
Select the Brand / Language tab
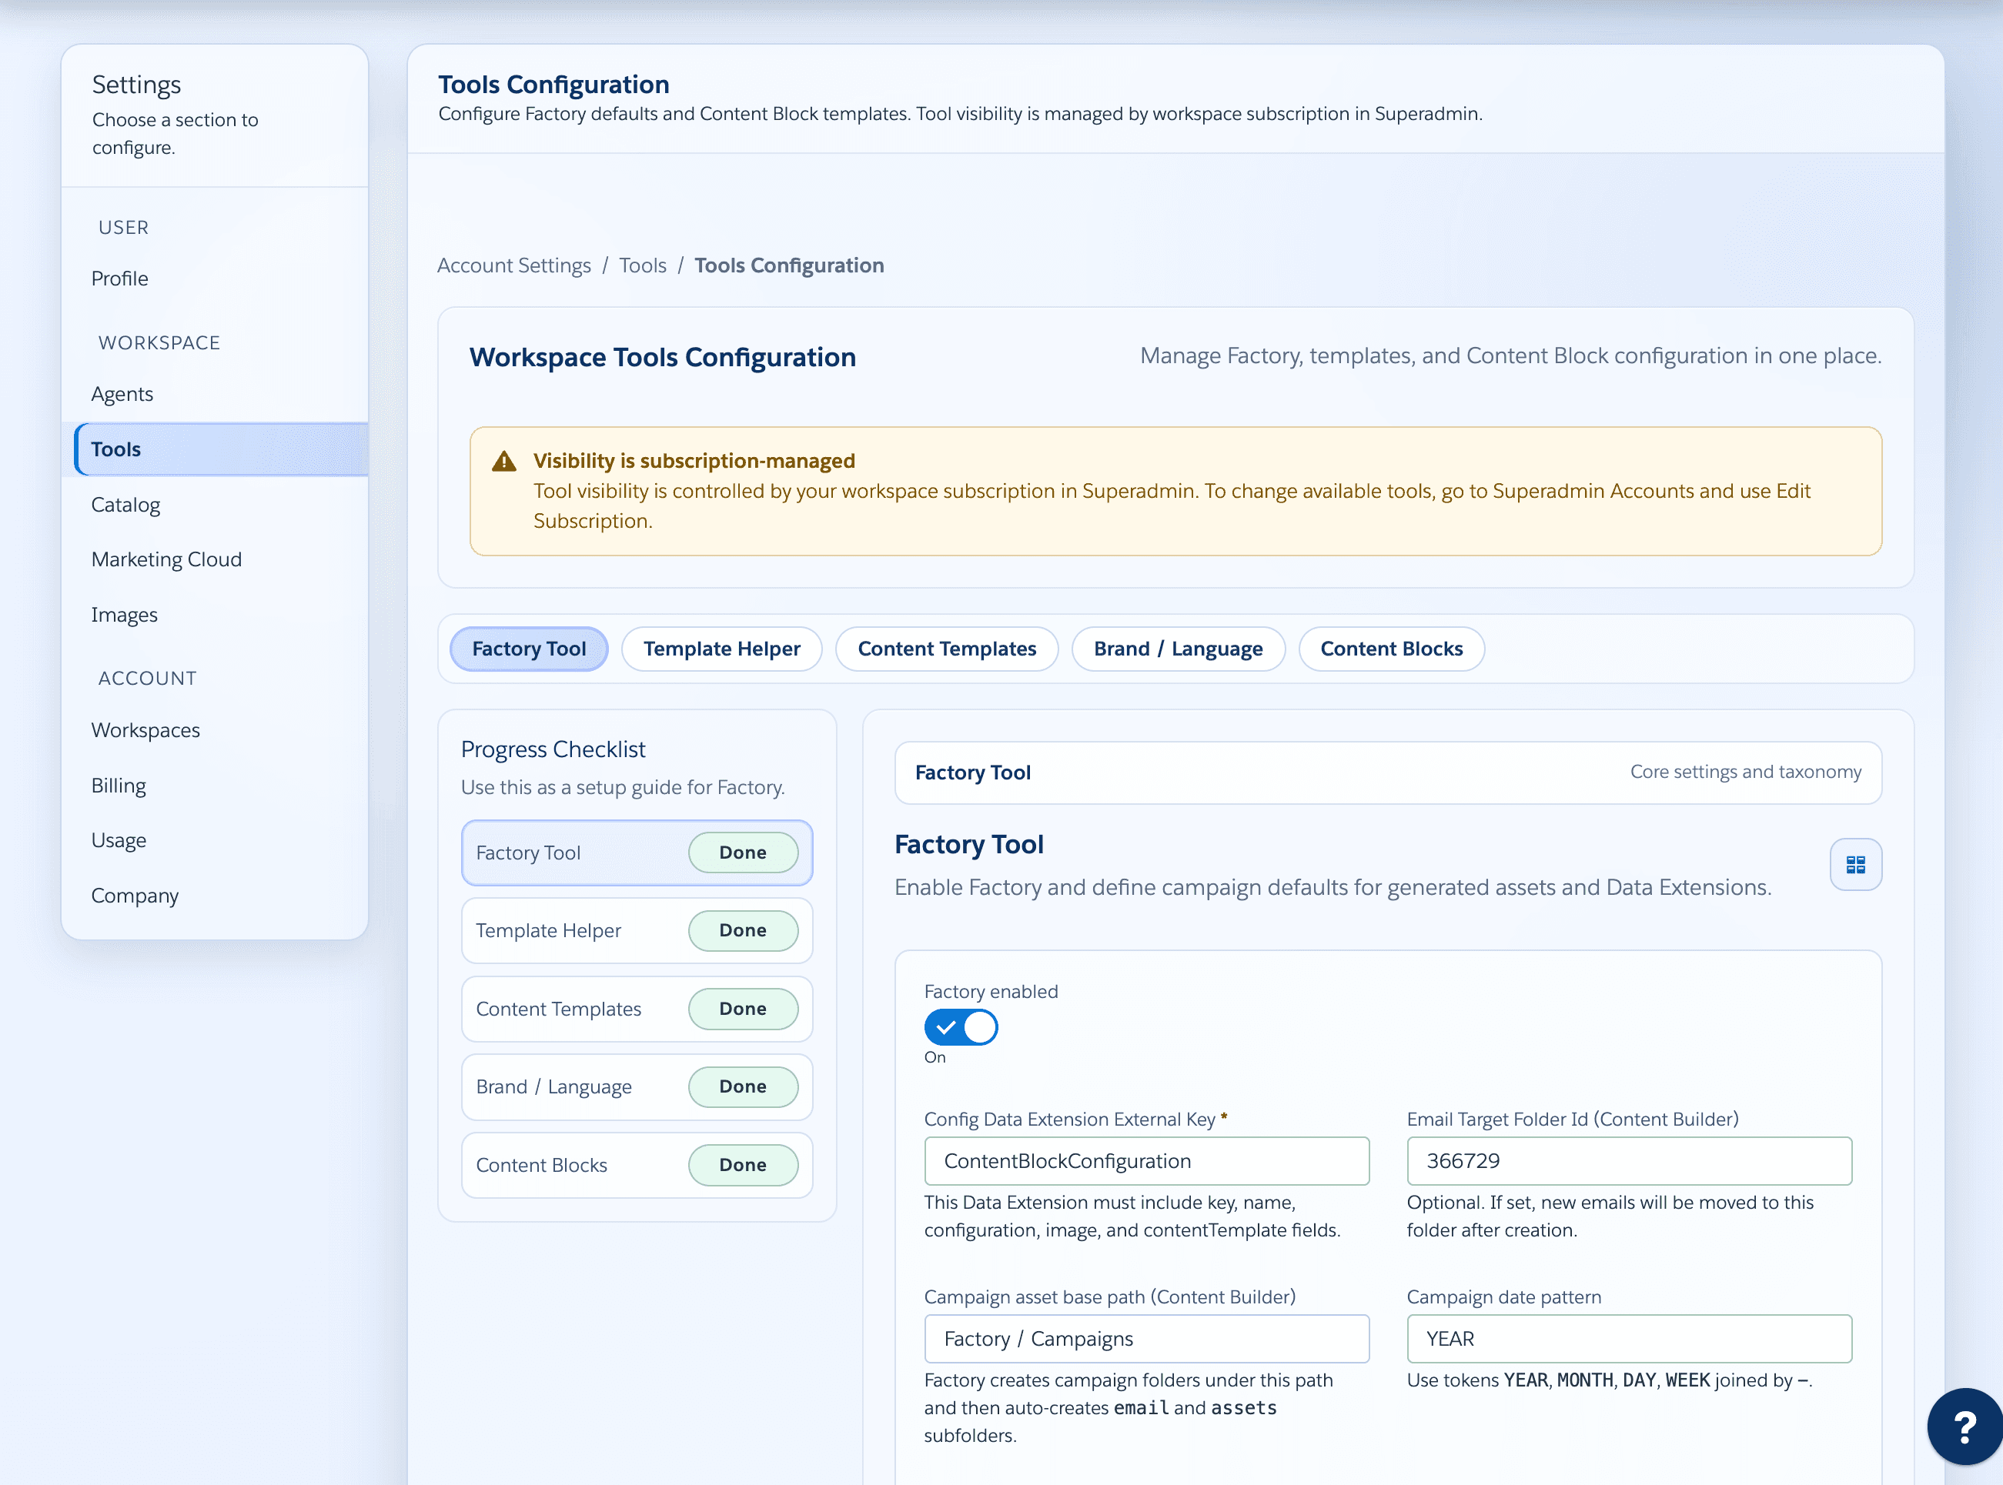(x=1177, y=649)
